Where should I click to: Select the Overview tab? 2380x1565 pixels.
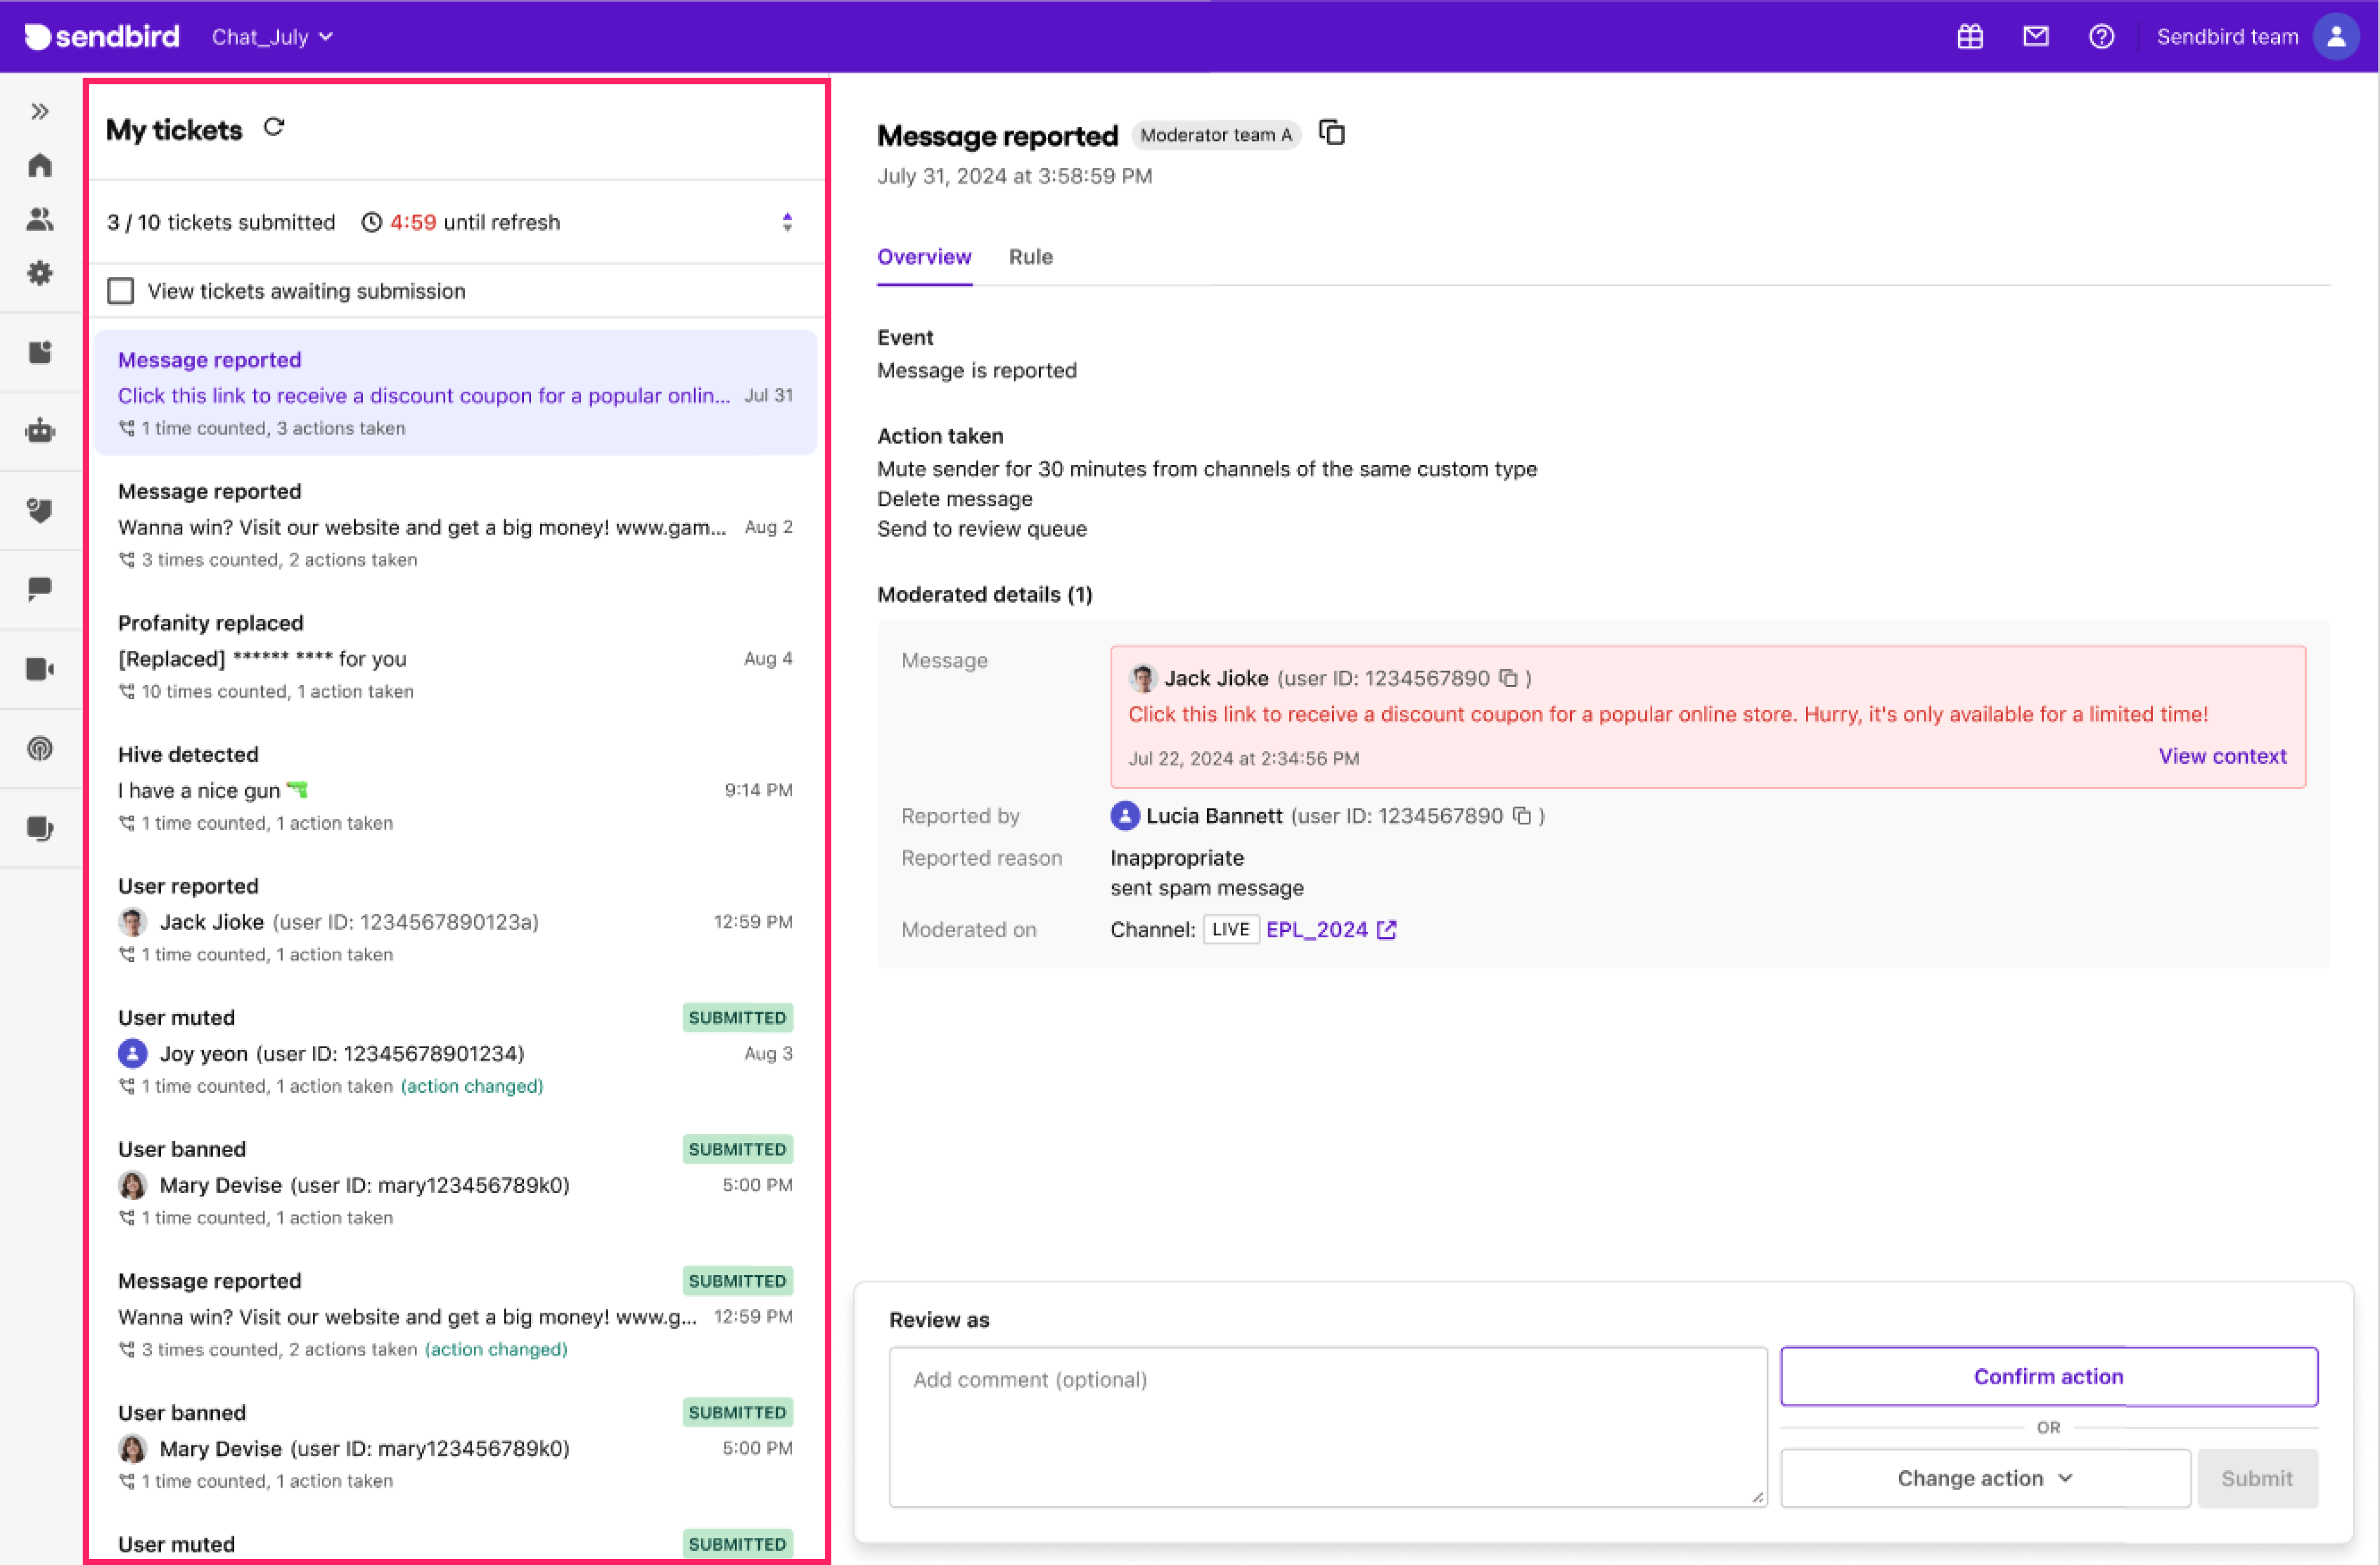pyautogui.click(x=924, y=257)
